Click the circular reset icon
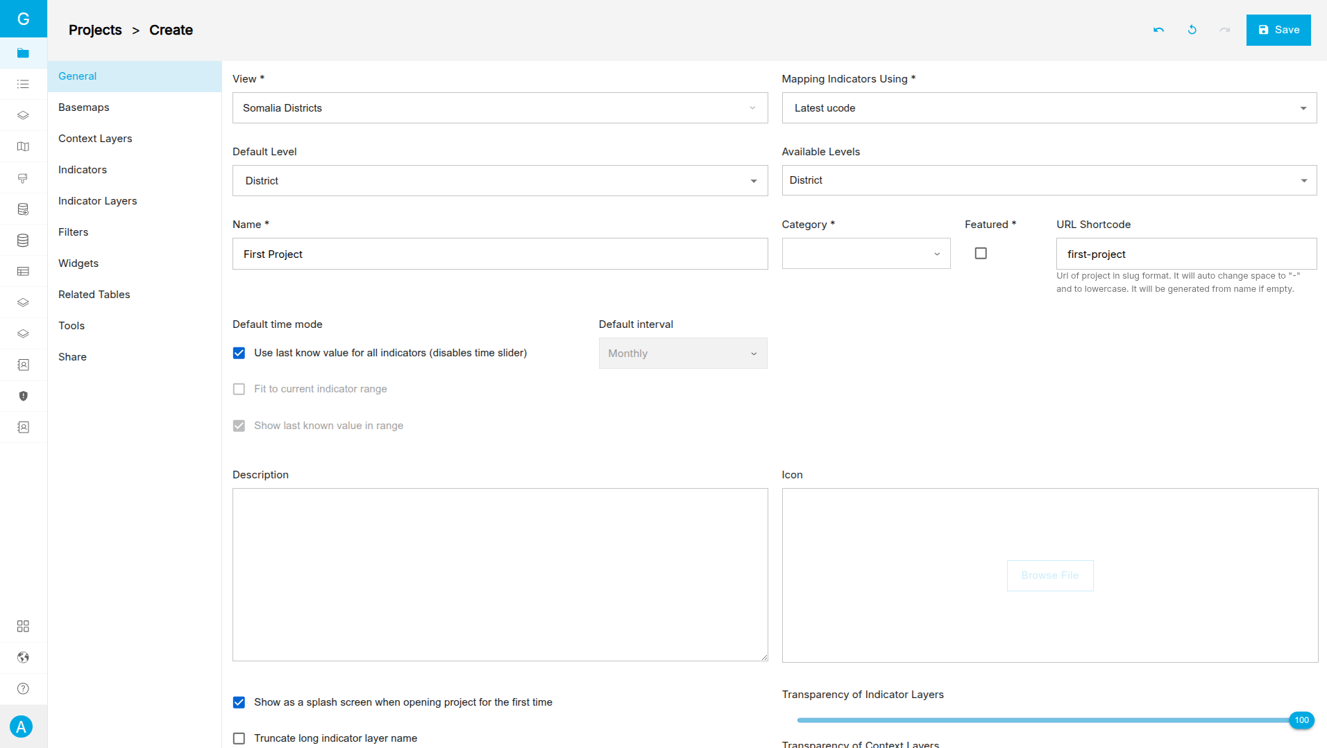This screenshot has height=748, width=1327. coord(1192,30)
